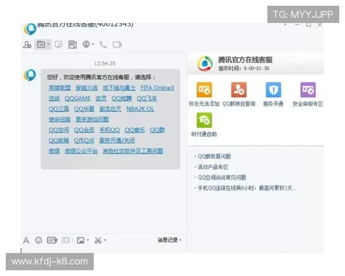Viewport: 345px width, 276px height.
Task: Click the 地下城与勇士 link
Action: pos(119,88)
